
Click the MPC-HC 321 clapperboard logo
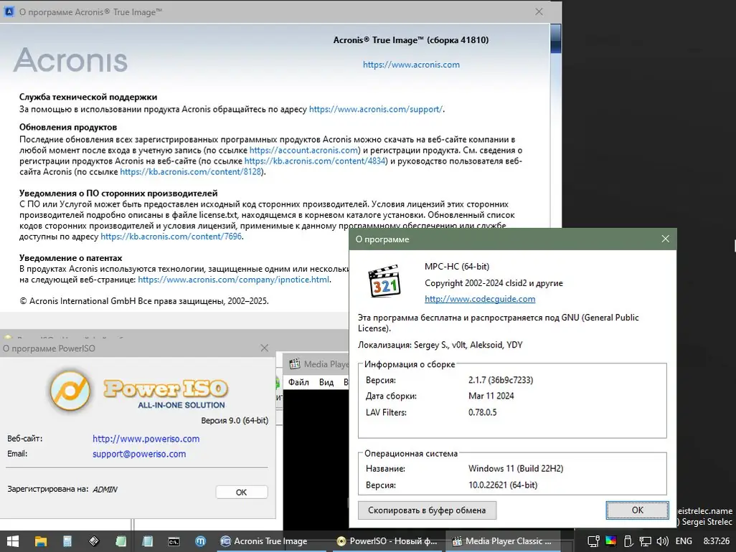(384, 281)
